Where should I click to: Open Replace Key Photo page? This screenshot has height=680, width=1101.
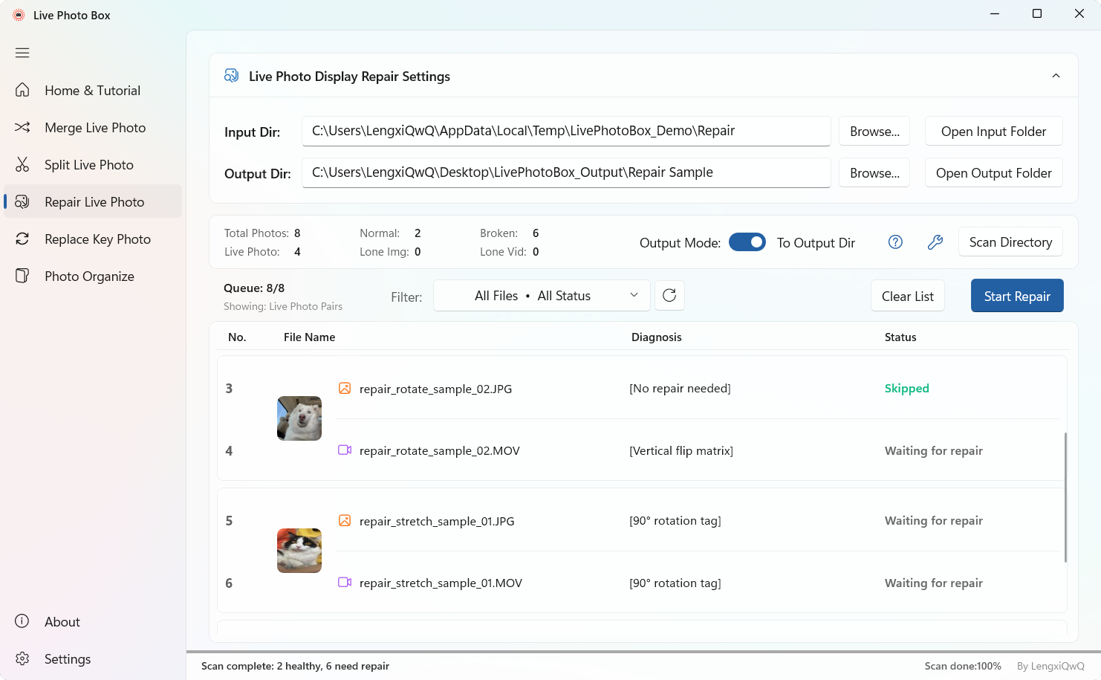(x=93, y=239)
